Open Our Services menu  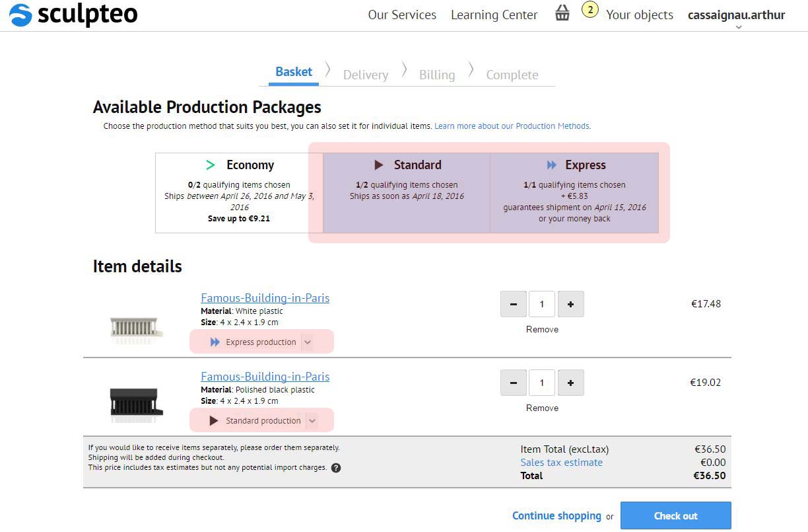point(402,15)
